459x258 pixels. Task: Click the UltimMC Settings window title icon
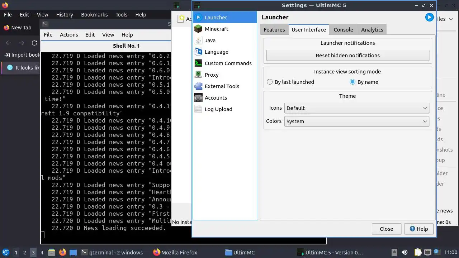pyautogui.click(x=197, y=5)
